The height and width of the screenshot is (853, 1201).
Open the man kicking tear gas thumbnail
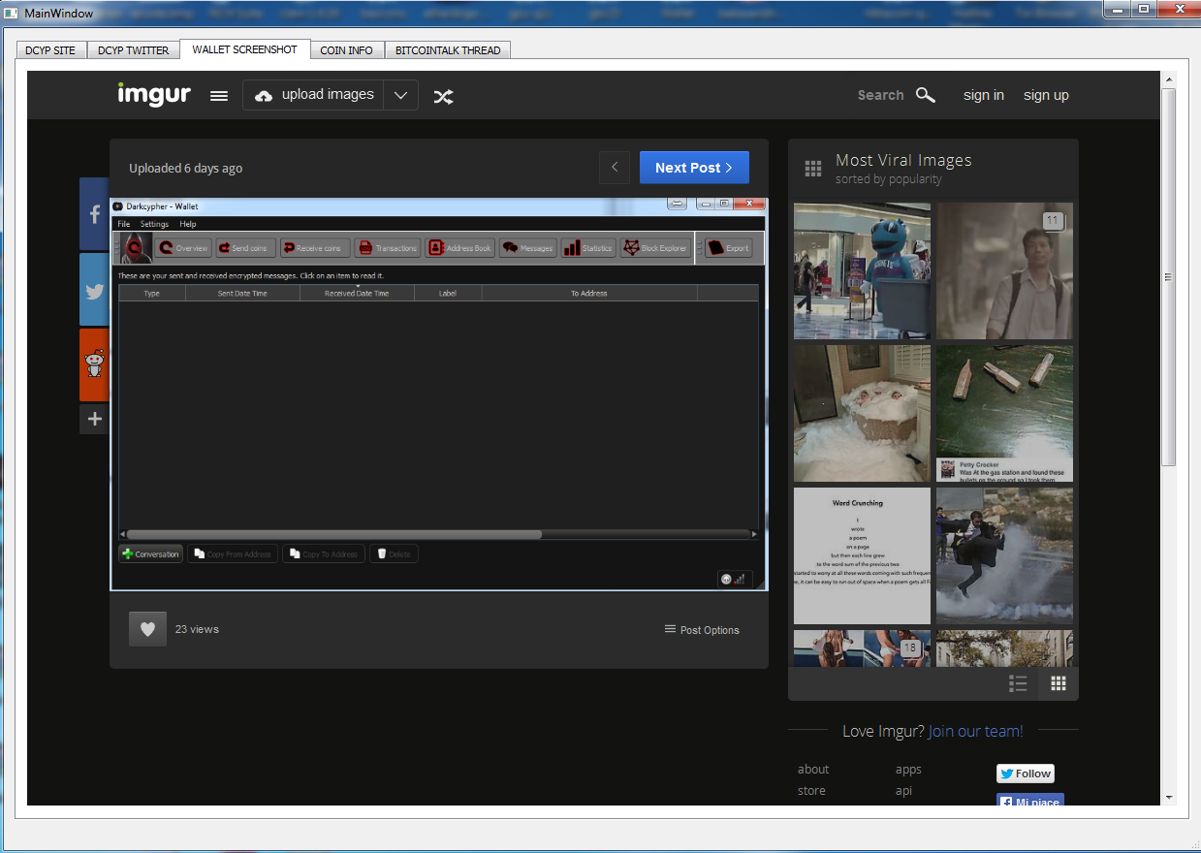(x=1004, y=555)
